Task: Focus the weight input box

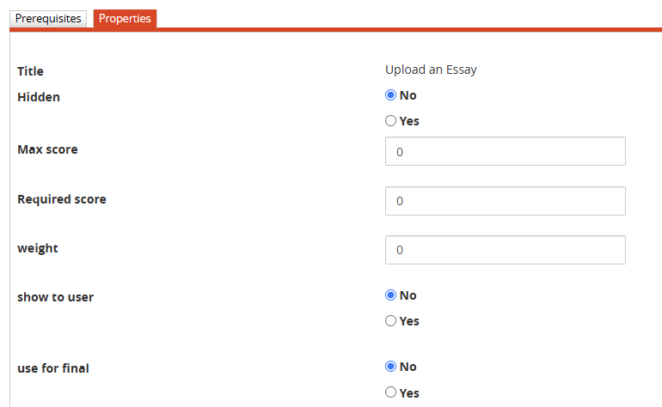Action: pyautogui.click(x=505, y=250)
